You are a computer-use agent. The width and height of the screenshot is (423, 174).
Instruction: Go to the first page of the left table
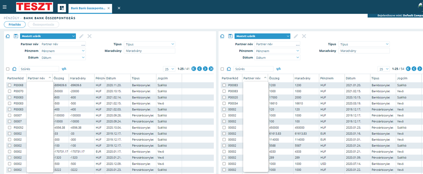(194, 69)
